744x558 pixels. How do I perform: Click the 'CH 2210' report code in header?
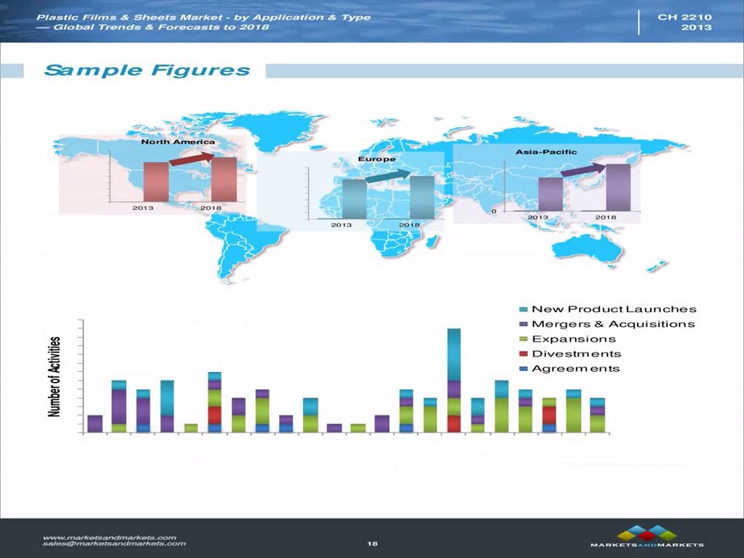(684, 17)
